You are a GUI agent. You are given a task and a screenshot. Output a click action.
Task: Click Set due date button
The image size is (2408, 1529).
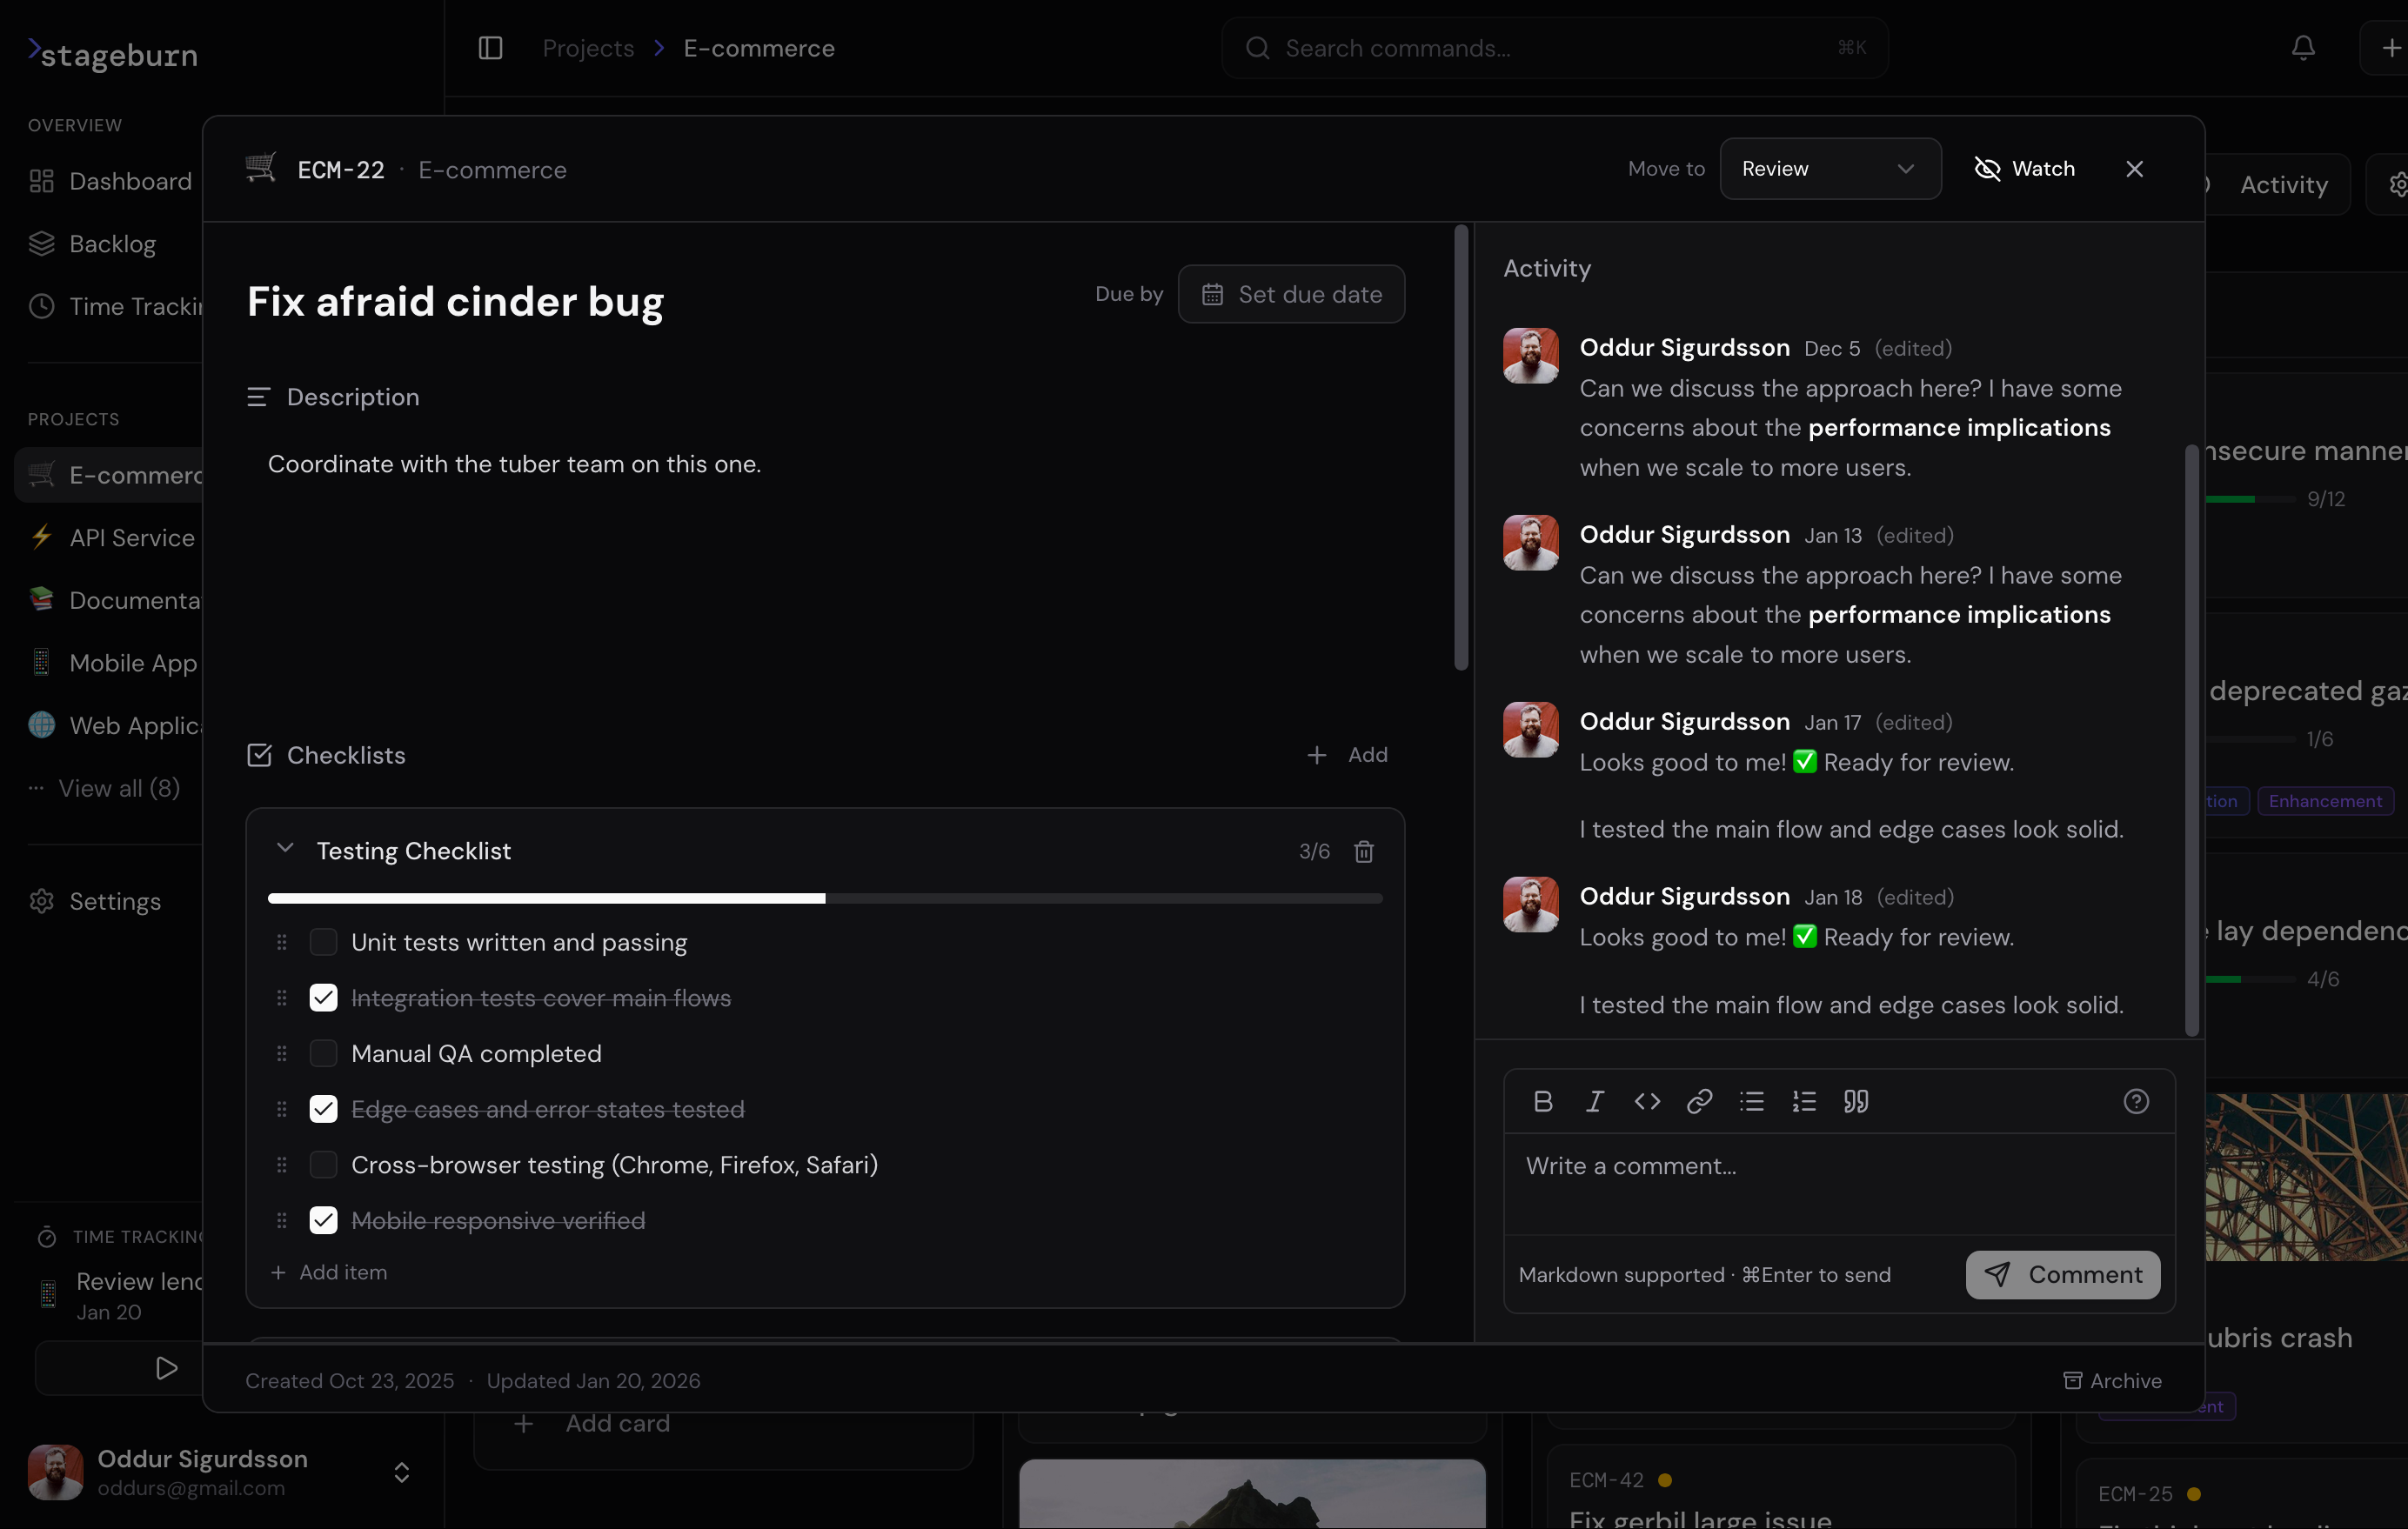click(x=1291, y=294)
